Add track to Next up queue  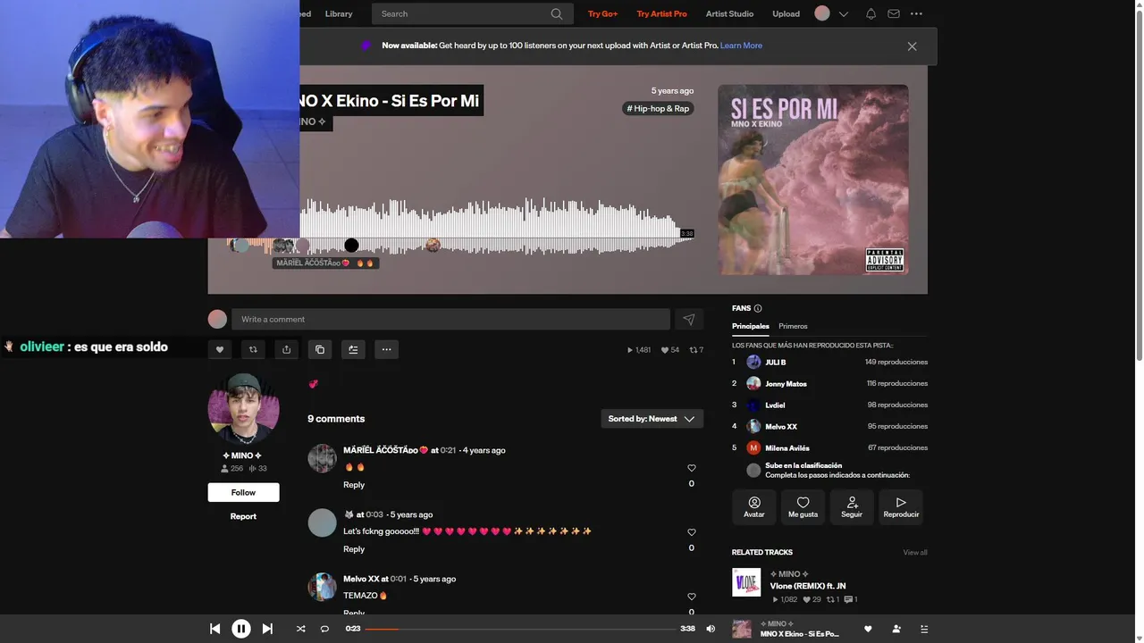click(353, 349)
